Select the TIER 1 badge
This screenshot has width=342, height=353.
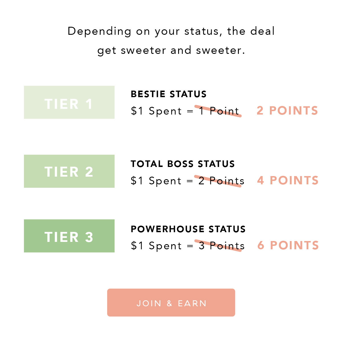69,102
